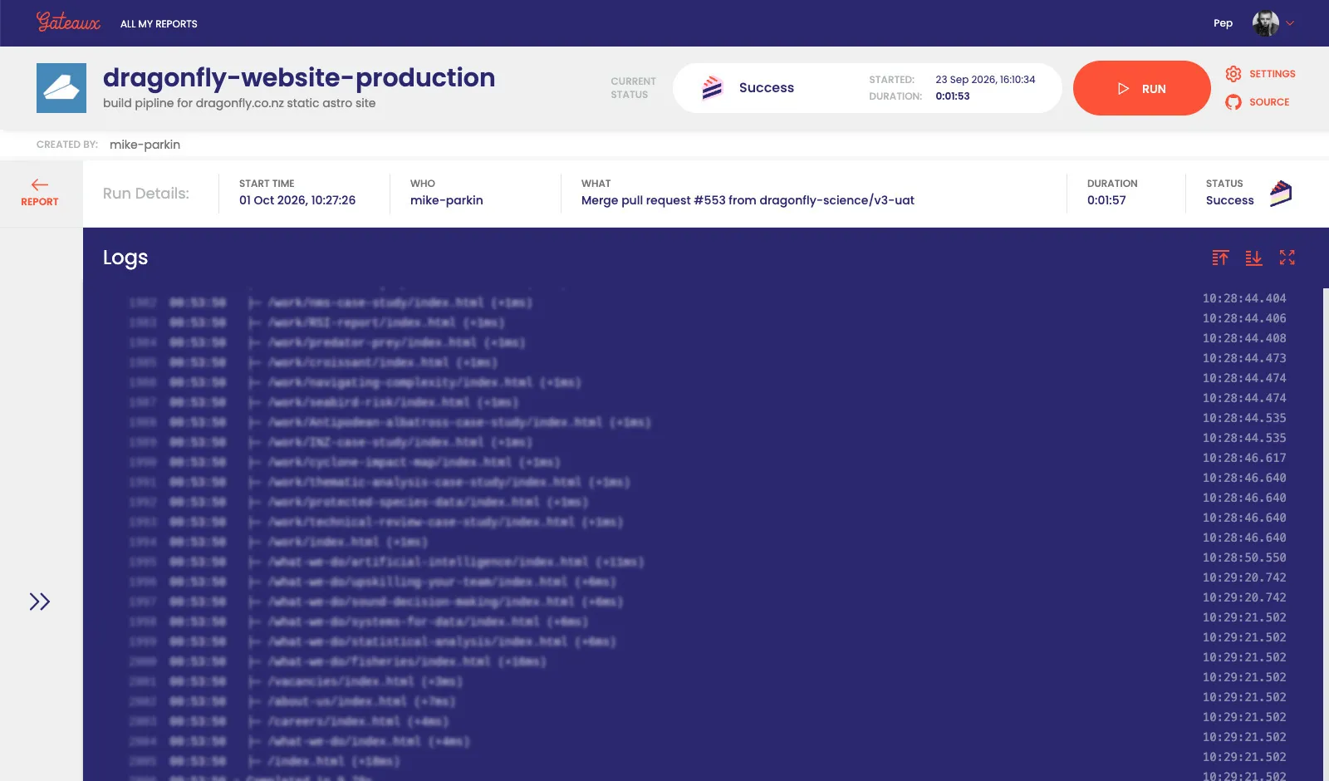Click the cake icon in Current Status

712,88
